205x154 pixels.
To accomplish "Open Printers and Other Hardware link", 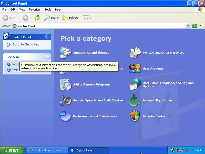I will [163, 53].
